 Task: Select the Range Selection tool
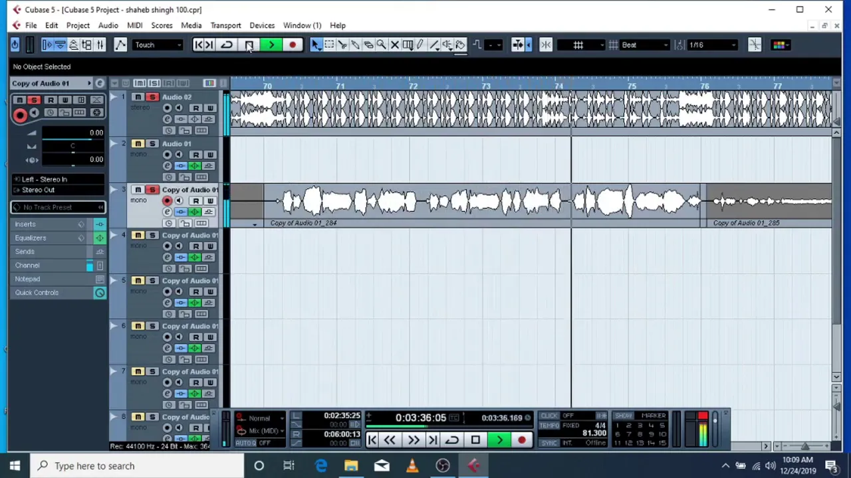329,44
